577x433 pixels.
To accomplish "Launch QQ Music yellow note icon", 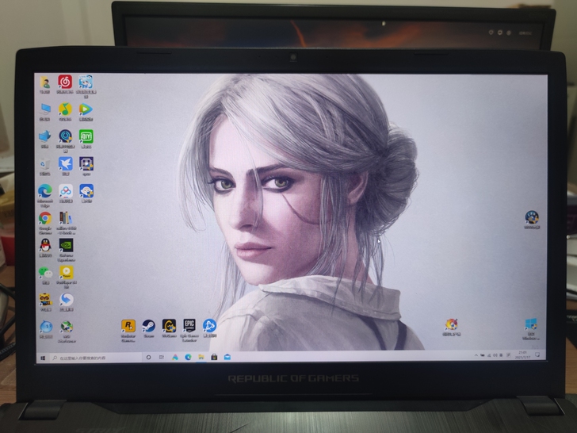I will coord(65,109).
